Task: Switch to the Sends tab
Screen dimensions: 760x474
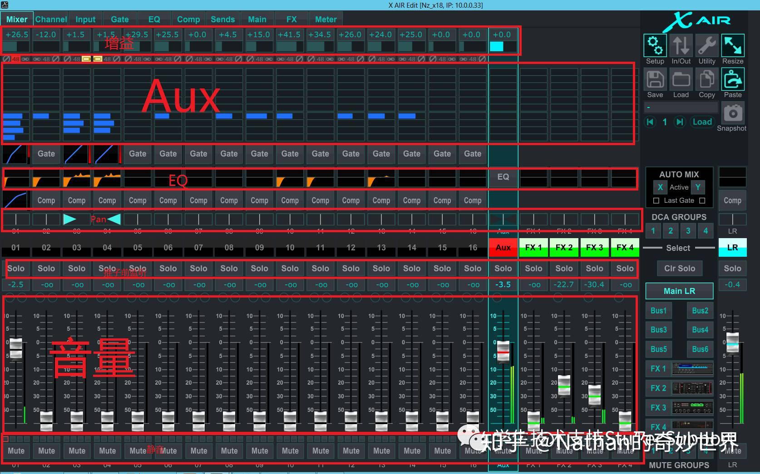Action: click(x=222, y=19)
